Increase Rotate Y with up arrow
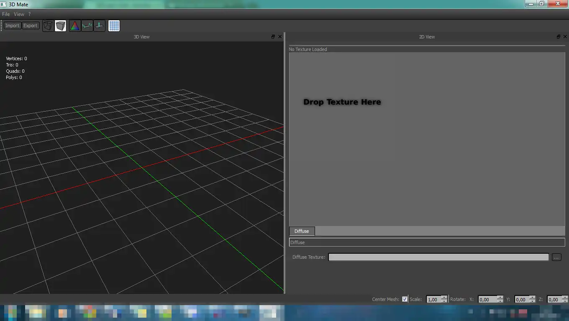The height and width of the screenshot is (321, 569). pyautogui.click(x=532, y=298)
